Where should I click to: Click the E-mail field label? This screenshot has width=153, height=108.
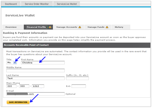(x=10, y=91)
